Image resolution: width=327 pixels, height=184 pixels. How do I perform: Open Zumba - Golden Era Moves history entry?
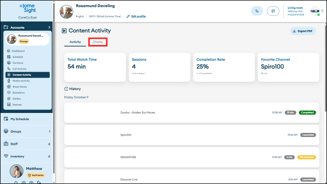click(x=192, y=112)
